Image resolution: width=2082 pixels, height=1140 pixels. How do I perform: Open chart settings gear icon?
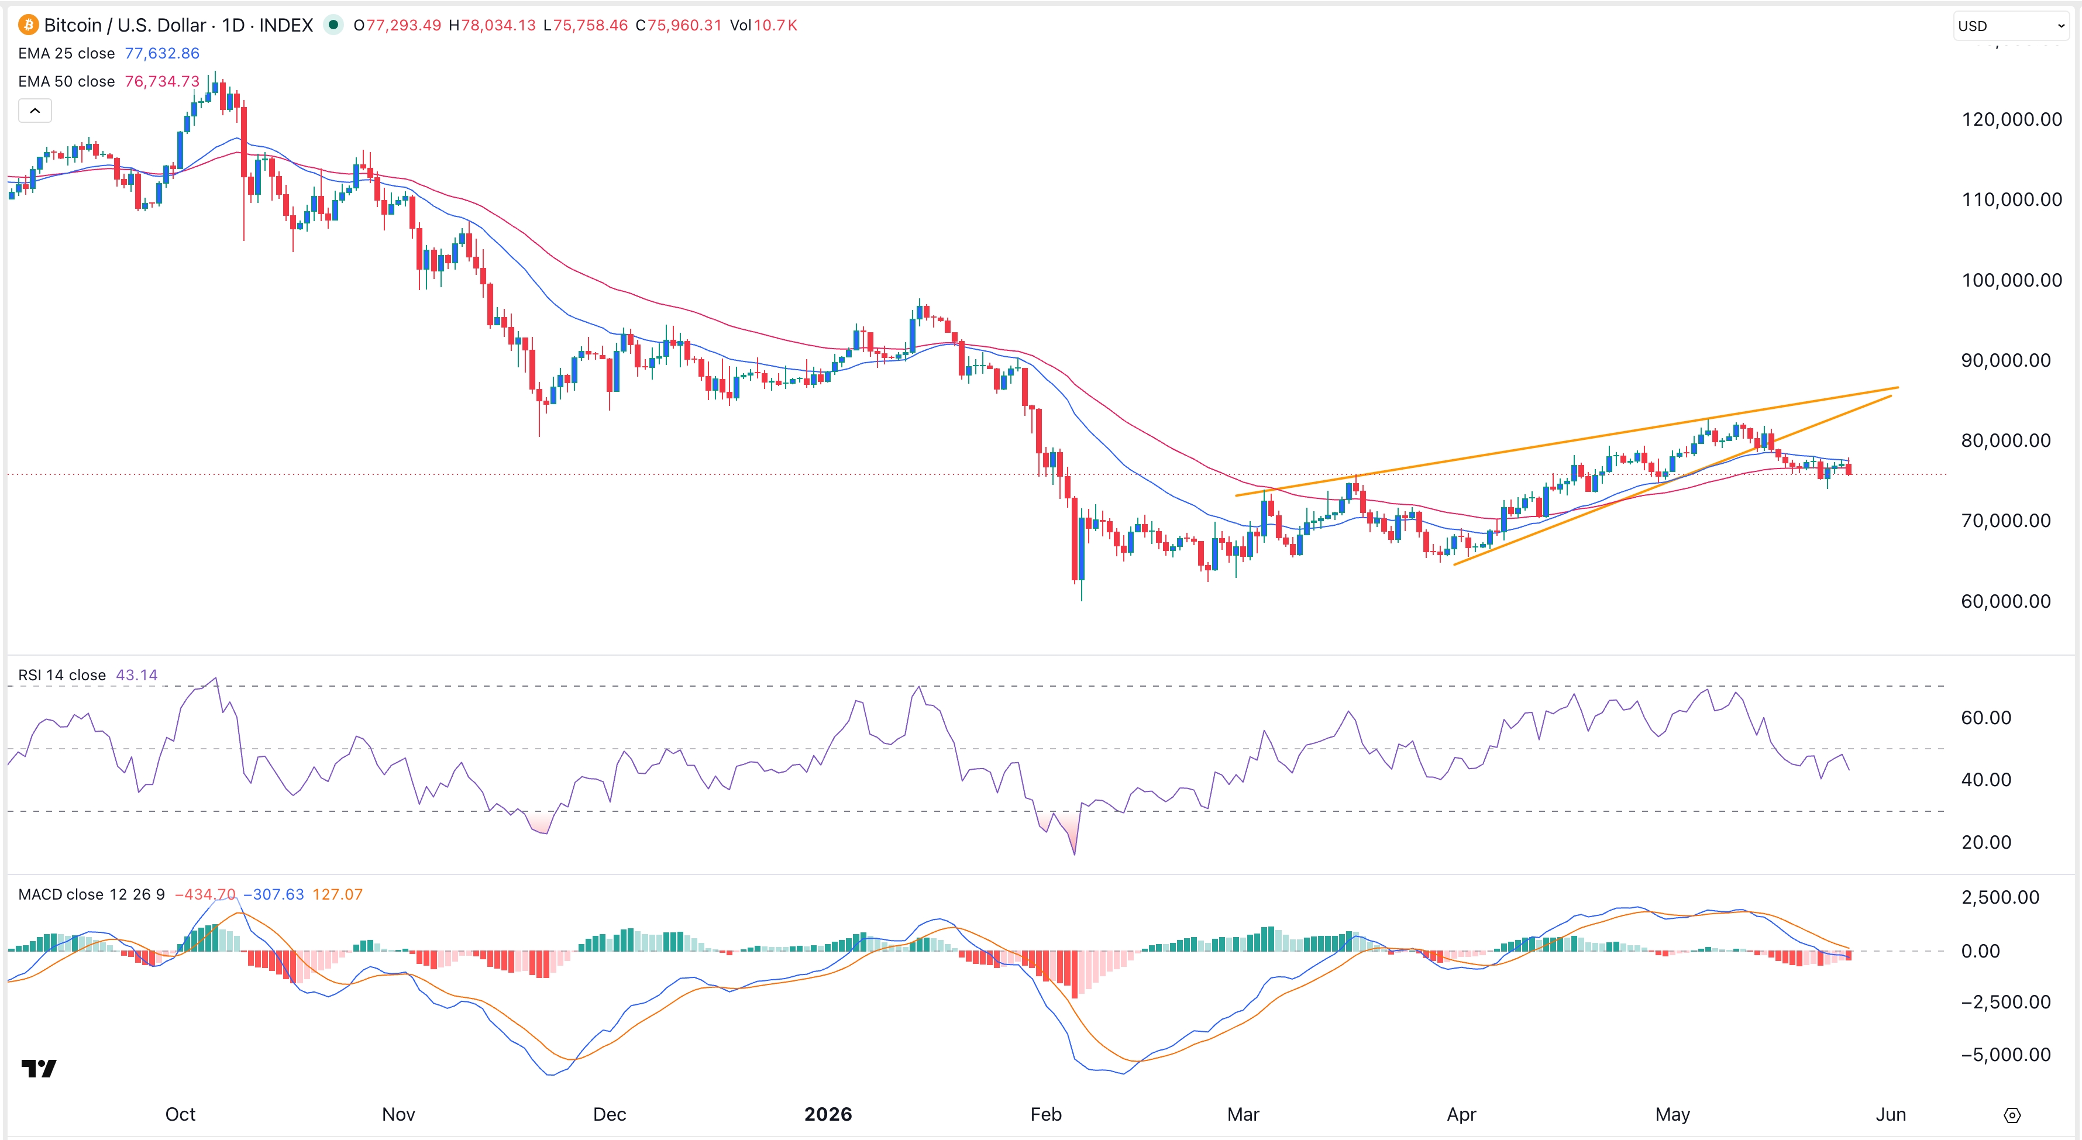coord(2012,1116)
